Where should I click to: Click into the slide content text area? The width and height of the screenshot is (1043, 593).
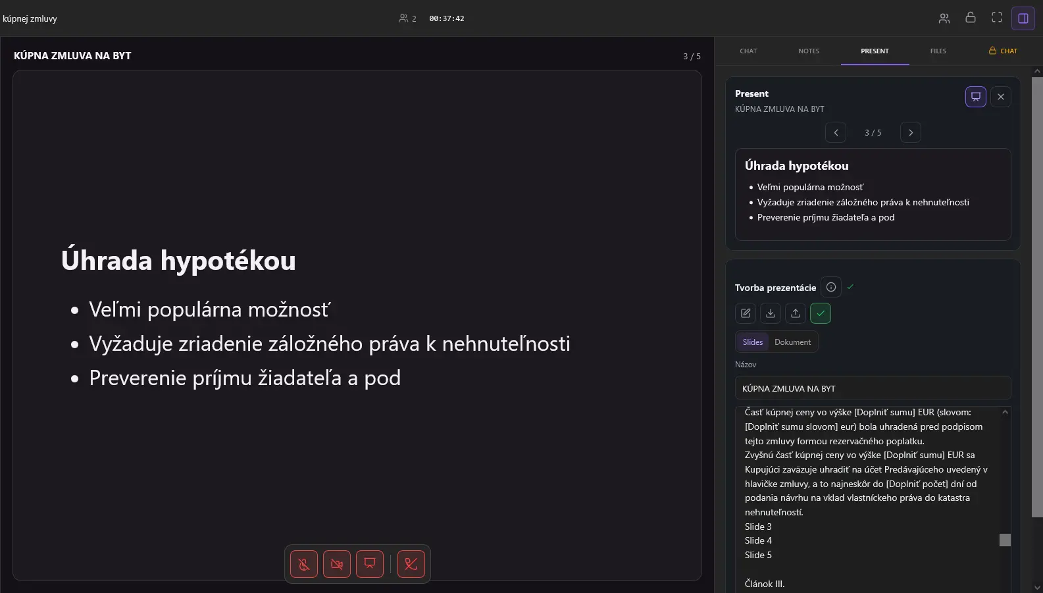[867, 499]
